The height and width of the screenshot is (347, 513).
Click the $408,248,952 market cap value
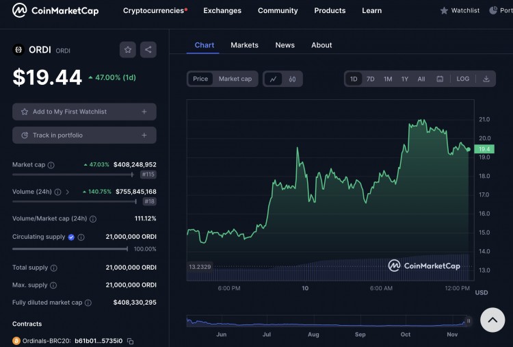(135, 165)
